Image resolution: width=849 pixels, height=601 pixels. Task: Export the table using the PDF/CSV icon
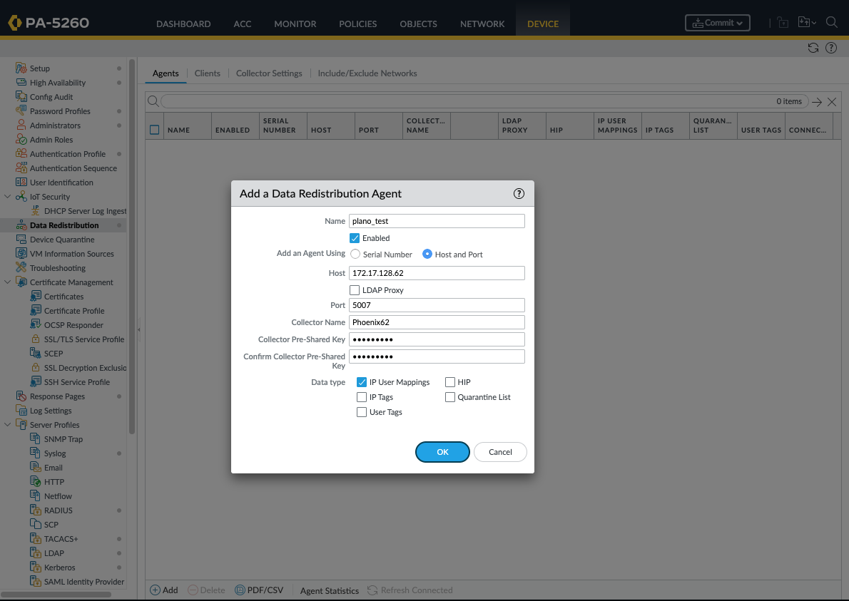[x=240, y=590]
